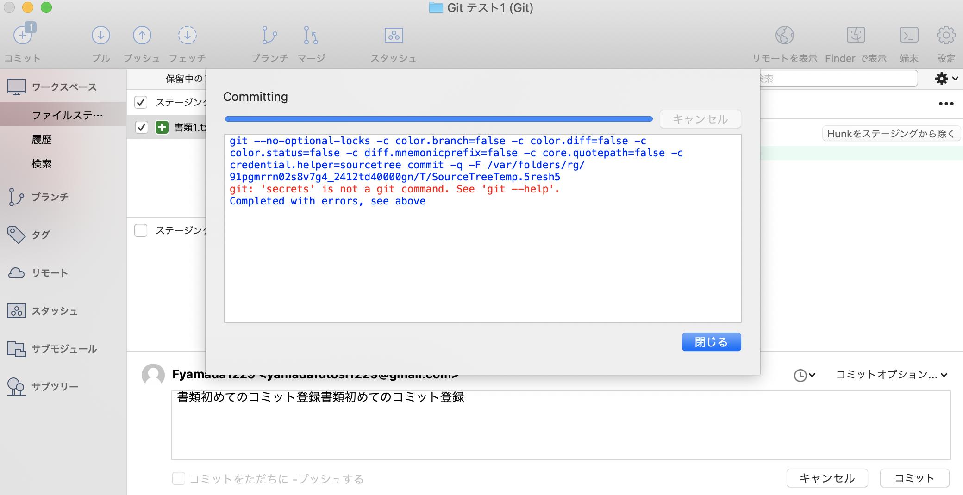
Task: Click the tag icon in the sidebar
Action: 16,235
